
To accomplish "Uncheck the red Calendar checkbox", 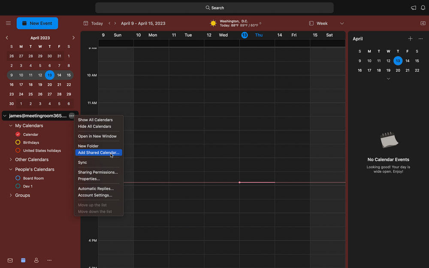I will pos(18,134).
